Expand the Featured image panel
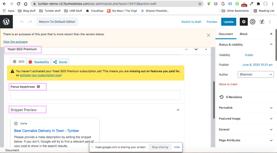277x153 pixels. click(246, 118)
